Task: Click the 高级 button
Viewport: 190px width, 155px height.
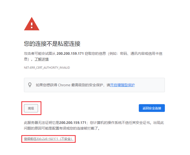Action: (31, 108)
